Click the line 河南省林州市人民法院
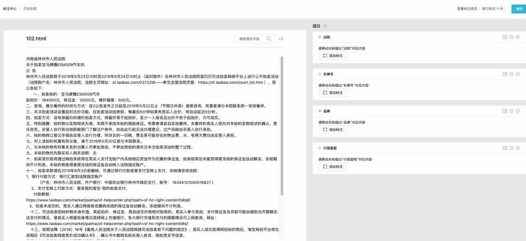Screen dimensions: 526x241 click(x=46, y=59)
